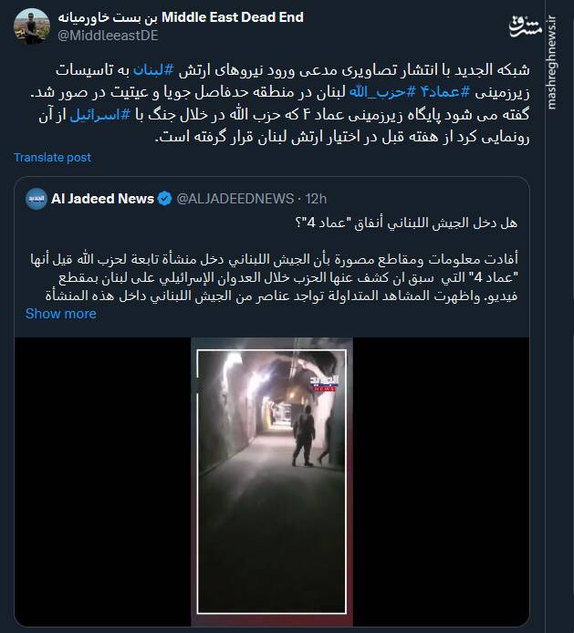The image size is (574, 633).
Task: Click the main Persian tweet text body
Action: (280, 103)
